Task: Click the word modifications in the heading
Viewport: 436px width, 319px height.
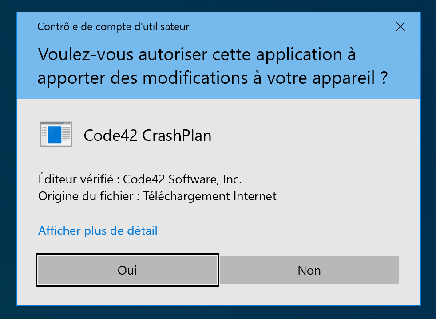Action: [227, 78]
